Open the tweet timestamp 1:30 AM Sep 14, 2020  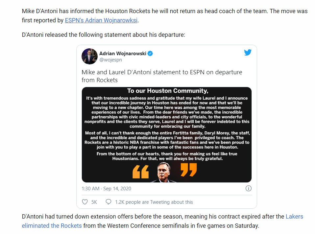pyautogui.click(x=106, y=189)
